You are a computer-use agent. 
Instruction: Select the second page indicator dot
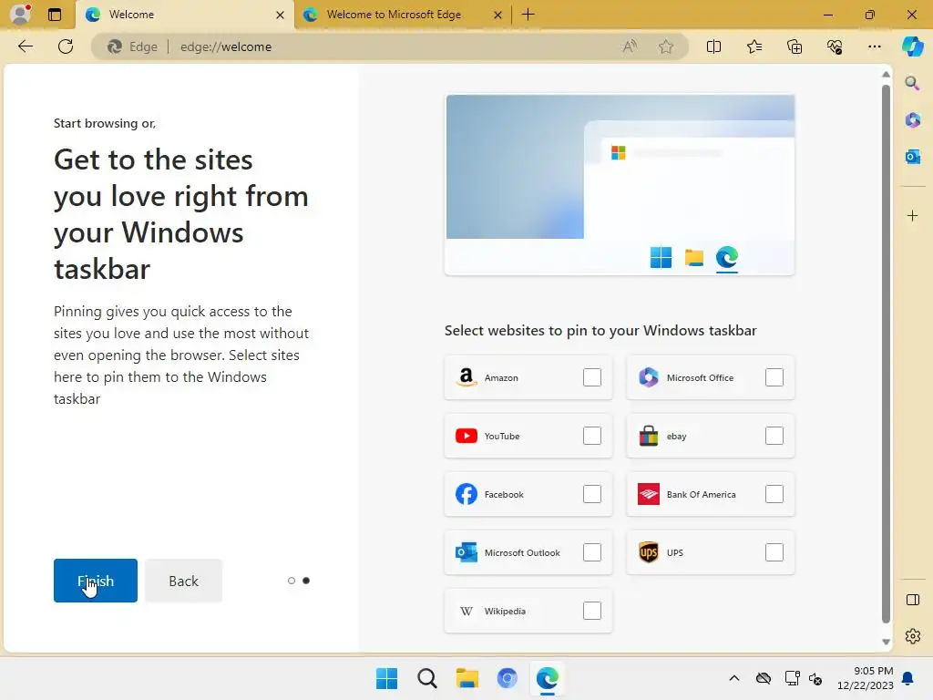[x=306, y=581]
